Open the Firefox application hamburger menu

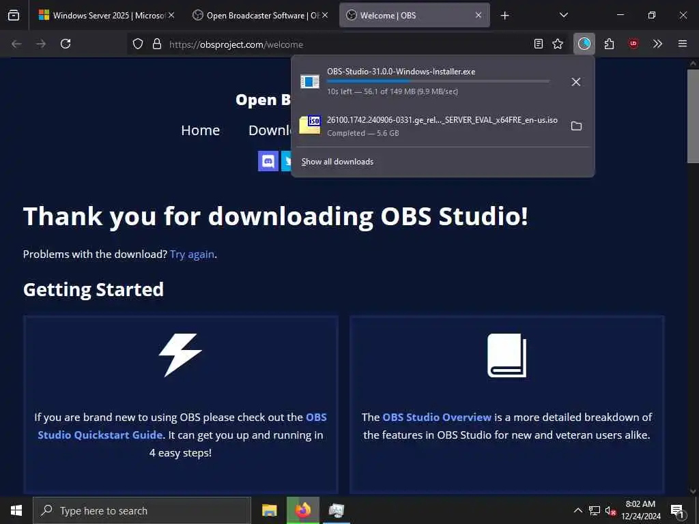[682, 44]
